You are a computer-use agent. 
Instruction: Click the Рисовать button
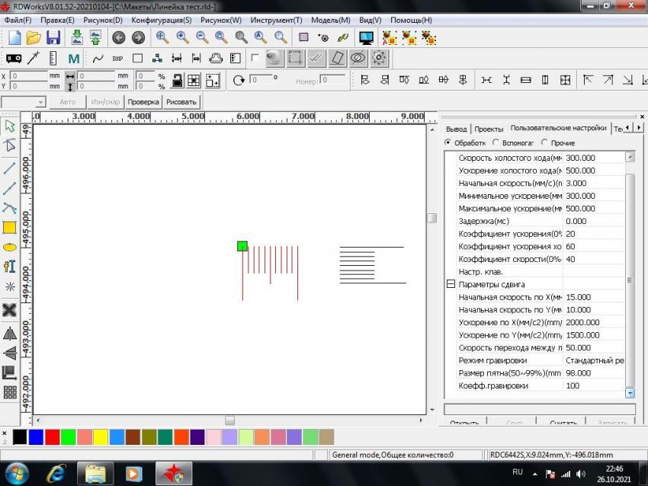click(181, 101)
